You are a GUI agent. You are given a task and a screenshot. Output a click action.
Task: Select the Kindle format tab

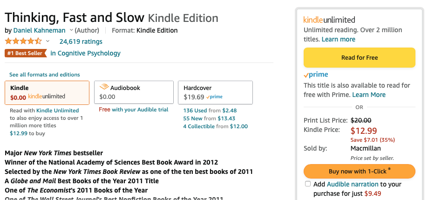coord(47,93)
